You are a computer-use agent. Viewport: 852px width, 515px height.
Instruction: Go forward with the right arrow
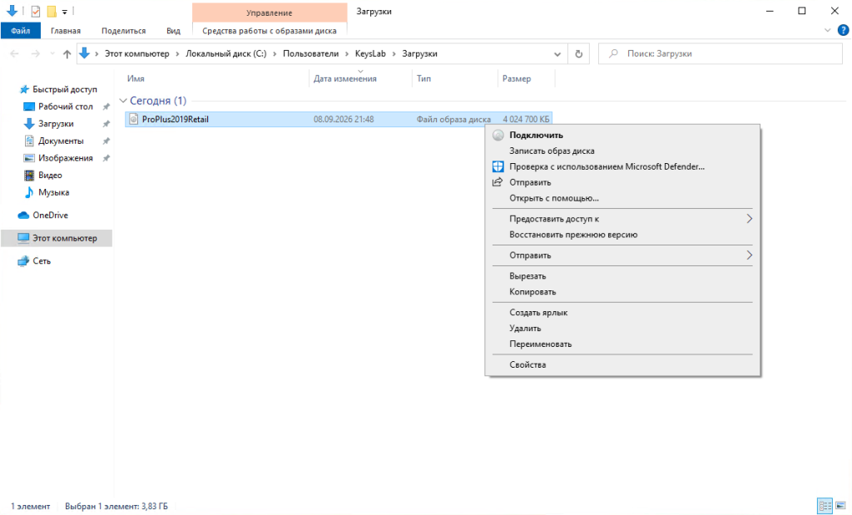point(35,54)
